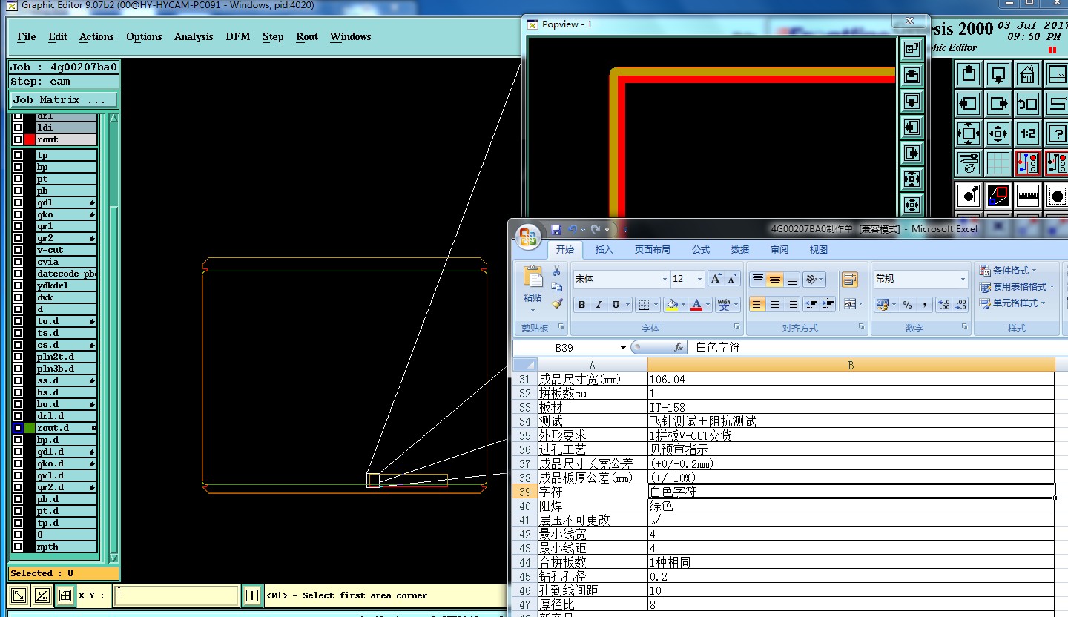Click the 1:2 zoom scale icon

click(1027, 133)
